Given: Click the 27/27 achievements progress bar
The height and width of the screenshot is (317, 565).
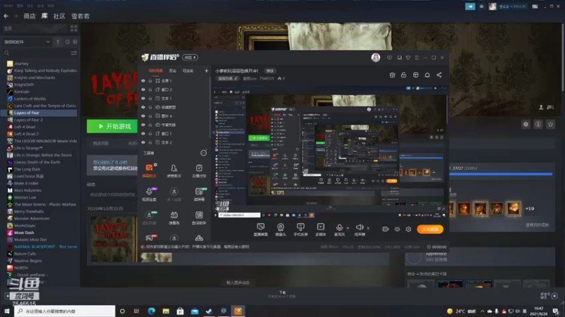Looking at the screenshot, I should [501, 174].
